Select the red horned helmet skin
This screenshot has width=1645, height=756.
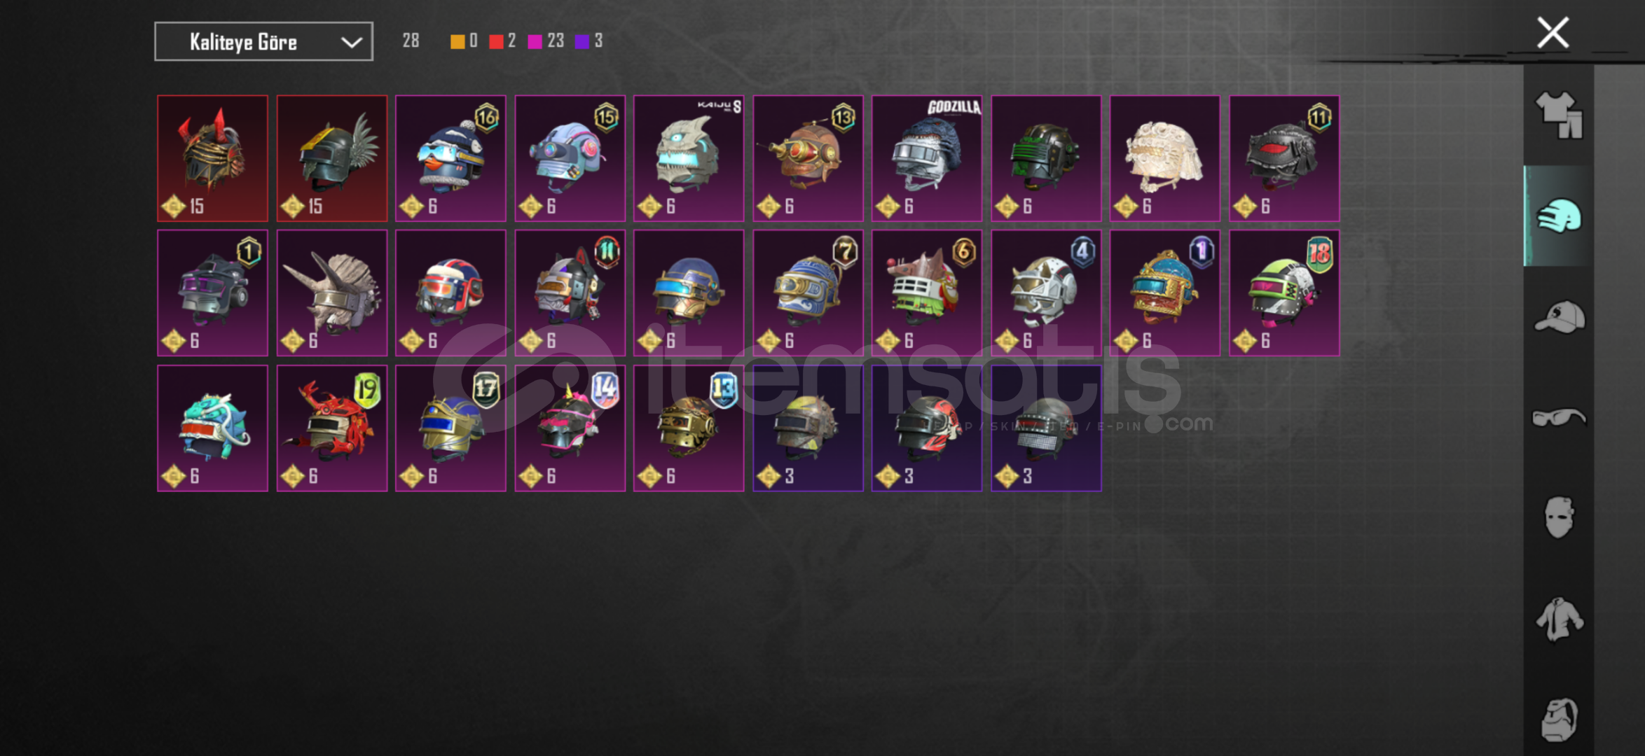(x=212, y=158)
